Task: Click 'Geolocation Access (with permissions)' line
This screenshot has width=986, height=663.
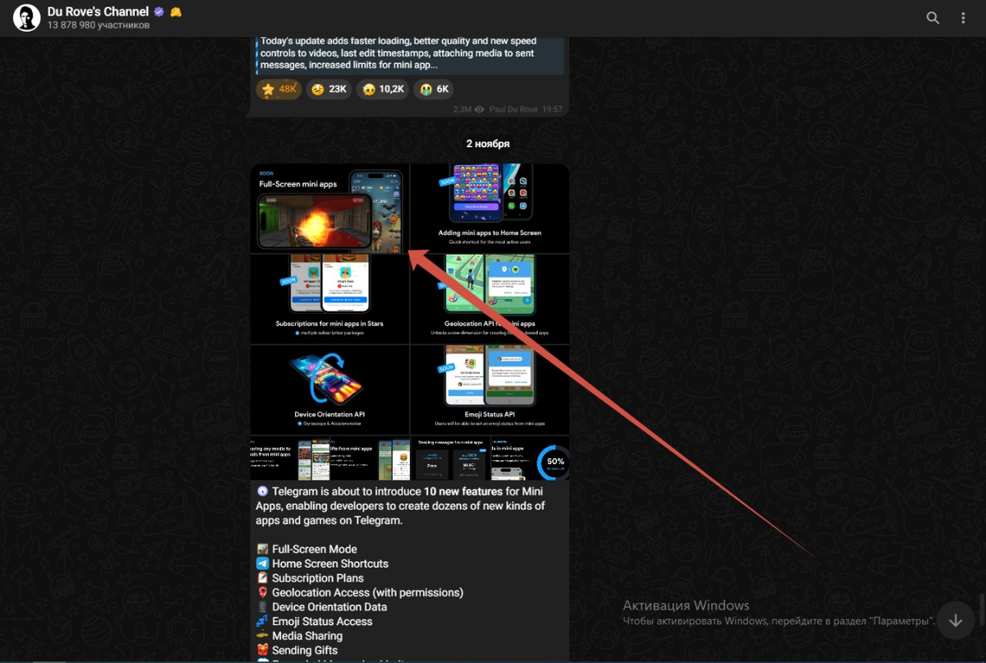Action: pos(360,592)
